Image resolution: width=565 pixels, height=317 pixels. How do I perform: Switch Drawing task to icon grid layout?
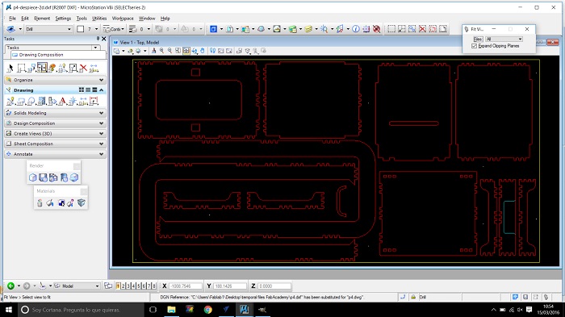[x=82, y=90]
